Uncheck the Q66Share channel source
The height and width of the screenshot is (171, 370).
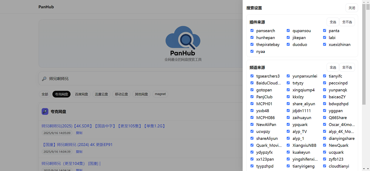[x=325, y=117]
